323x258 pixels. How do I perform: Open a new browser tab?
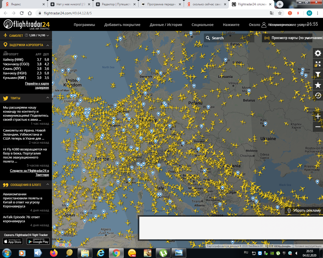point(280,4)
